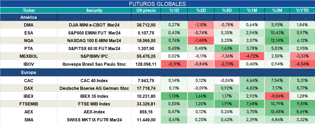The image size is (315, 124).
Task: Click the AEX ticker cell
Action: [x=29, y=112]
